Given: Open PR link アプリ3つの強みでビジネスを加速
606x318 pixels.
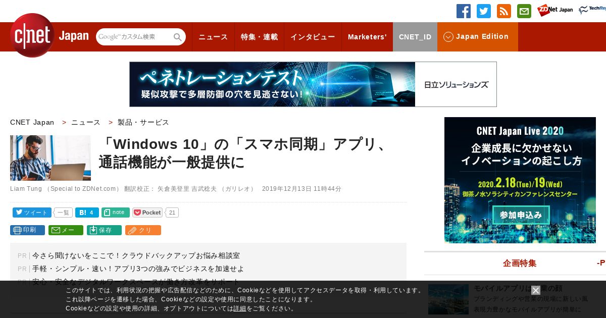Looking at the screenshot, I should (x=138, y=269).
